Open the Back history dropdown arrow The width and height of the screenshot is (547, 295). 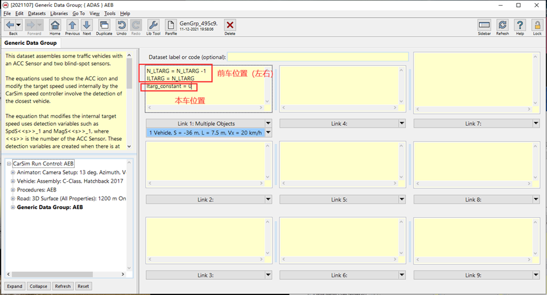18,25
